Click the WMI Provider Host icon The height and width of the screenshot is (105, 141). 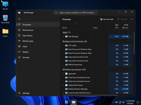coord(66,65)
